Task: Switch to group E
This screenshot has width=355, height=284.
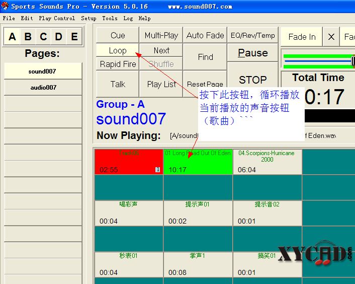Action: pyautogui.click(x=74, y=36)
